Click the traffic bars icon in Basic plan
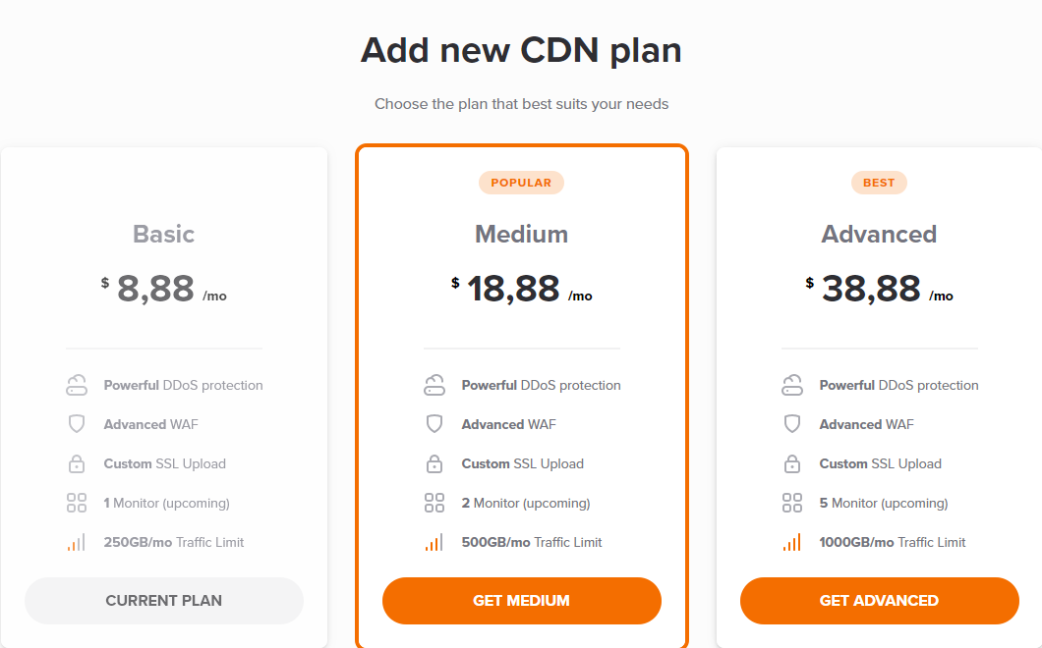This screenshot has height=648, width=1042. click(x=77, y=542)
